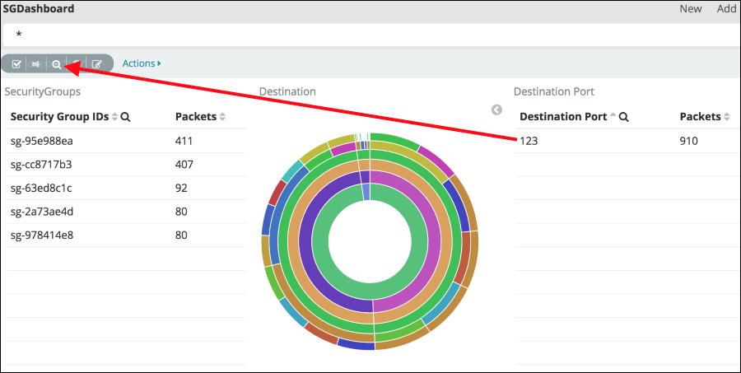
Task: Select security group sg-2a73ae4d
Action: 42,212
